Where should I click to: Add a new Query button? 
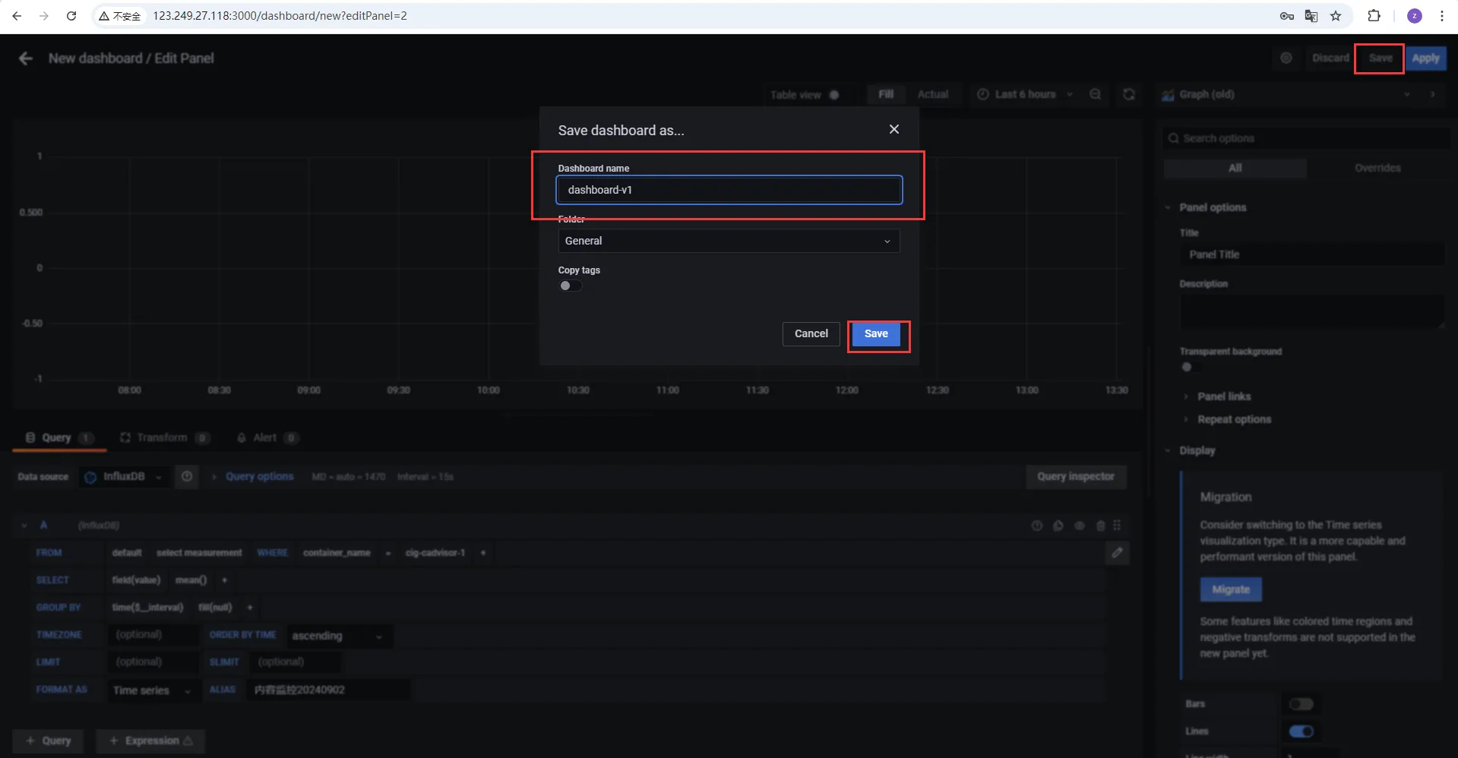pyautogui.click(x=48, y=741)
